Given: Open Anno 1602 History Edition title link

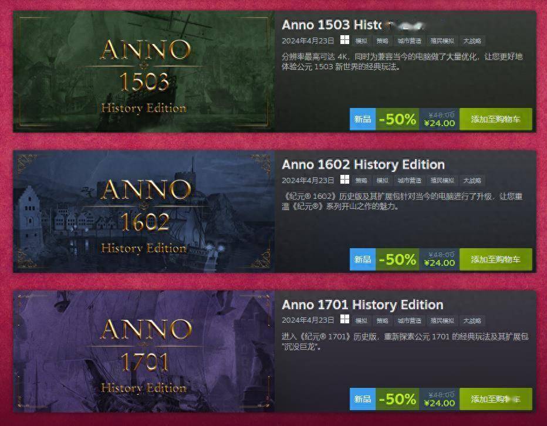Looking at the screenshot, I should pyautogui.click(x=363, y=164).
